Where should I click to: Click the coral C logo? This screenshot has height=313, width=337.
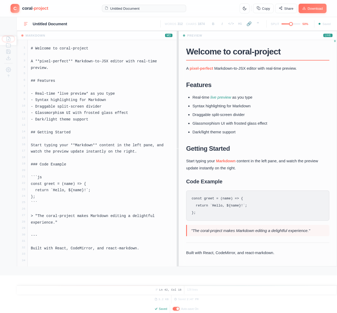(15, 8)
